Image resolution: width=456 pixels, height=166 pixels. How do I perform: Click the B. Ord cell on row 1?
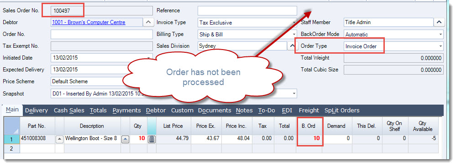tap(309, 139)
